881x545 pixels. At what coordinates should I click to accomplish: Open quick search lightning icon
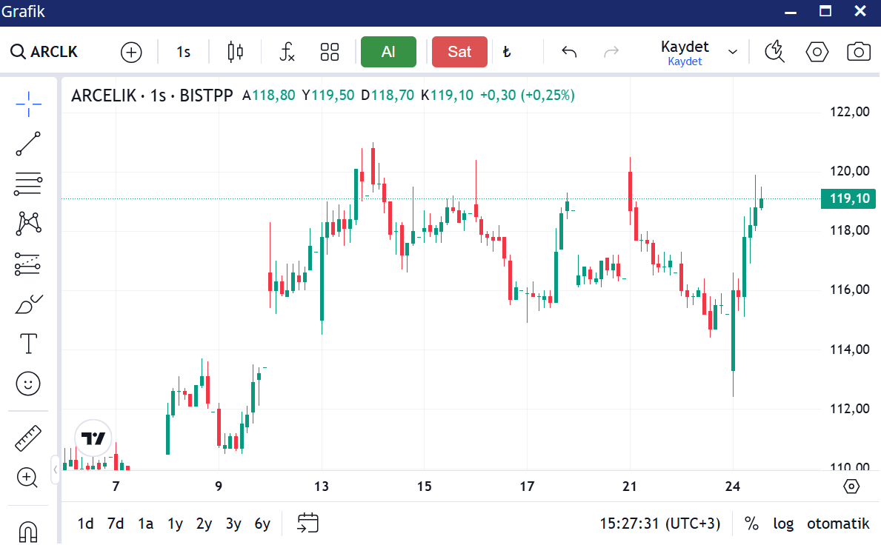pyautogui.click(x=775, y=52)
